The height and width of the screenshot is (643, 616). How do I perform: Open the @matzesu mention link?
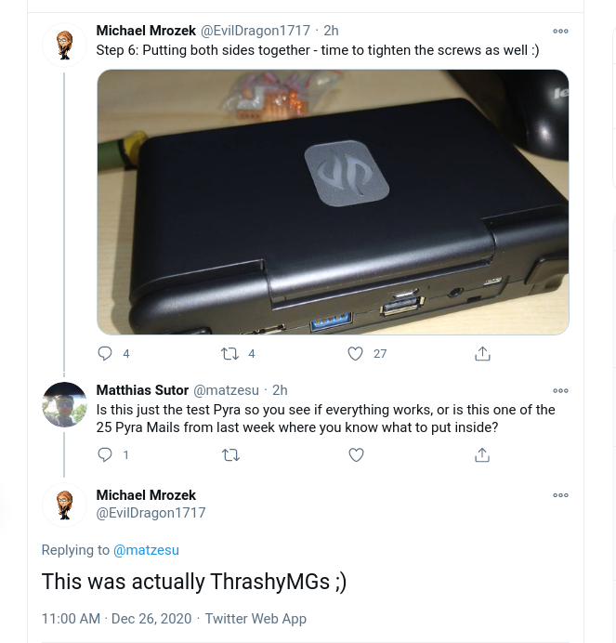pyautogui.click(x=146, y=550)
